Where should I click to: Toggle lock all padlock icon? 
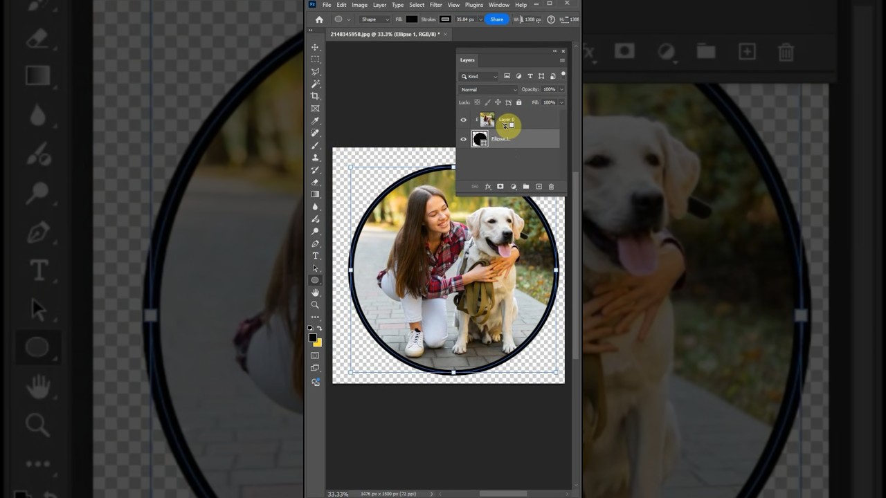point(518,102)
